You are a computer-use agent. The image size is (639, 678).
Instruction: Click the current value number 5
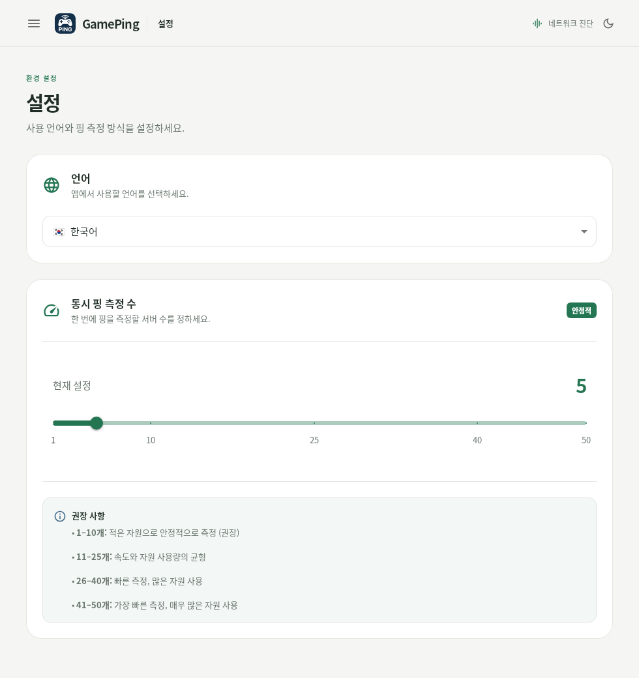581,386
